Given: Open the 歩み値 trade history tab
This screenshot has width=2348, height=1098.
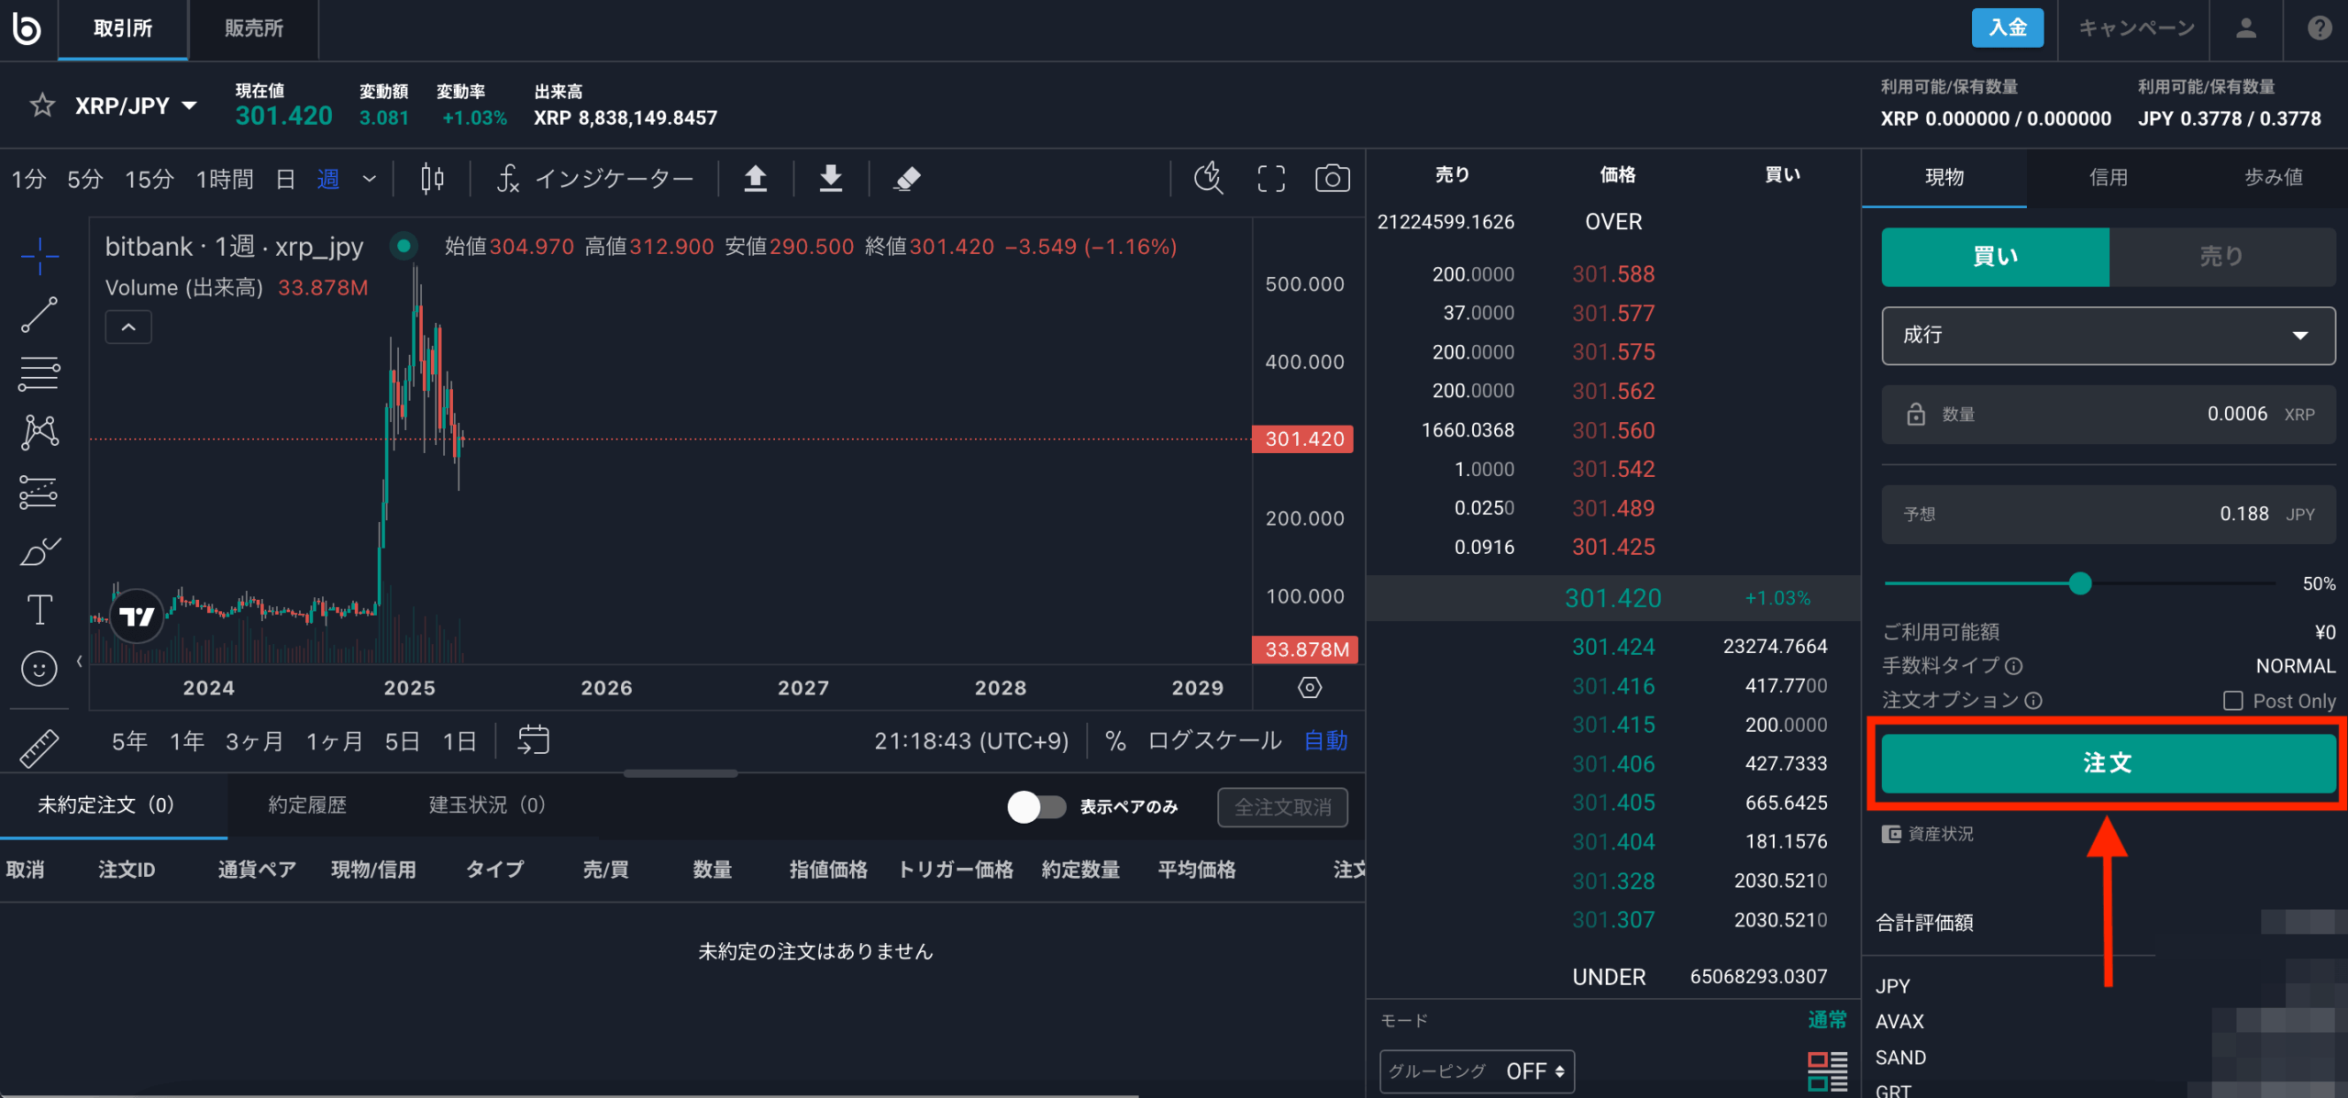Looking at the screenshot, I should [x=2273, y=177].
